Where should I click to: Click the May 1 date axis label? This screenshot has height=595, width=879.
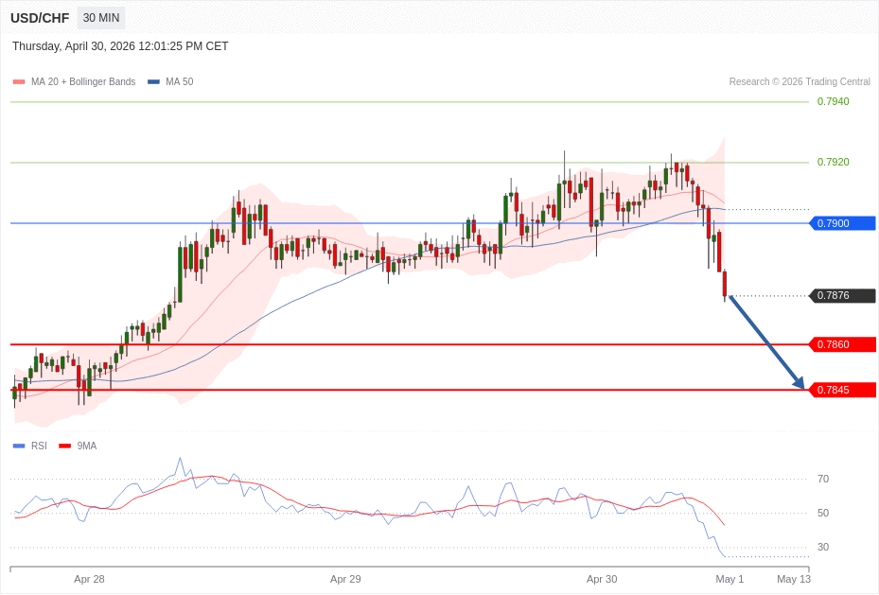point(730,579)
